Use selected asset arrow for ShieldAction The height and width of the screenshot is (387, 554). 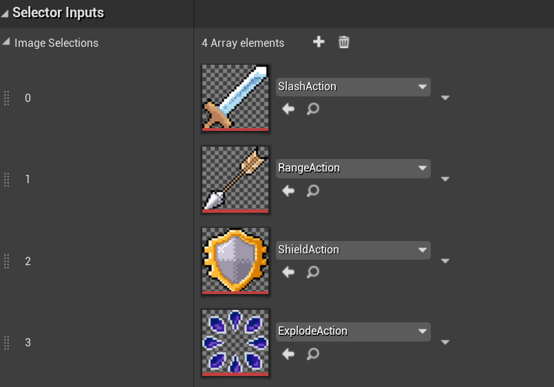tap(288, 272)
